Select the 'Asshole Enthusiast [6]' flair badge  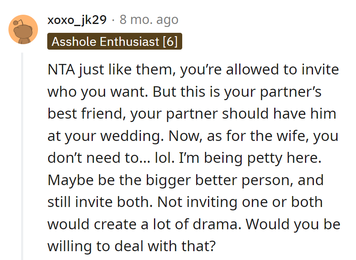tap(114, 41)
